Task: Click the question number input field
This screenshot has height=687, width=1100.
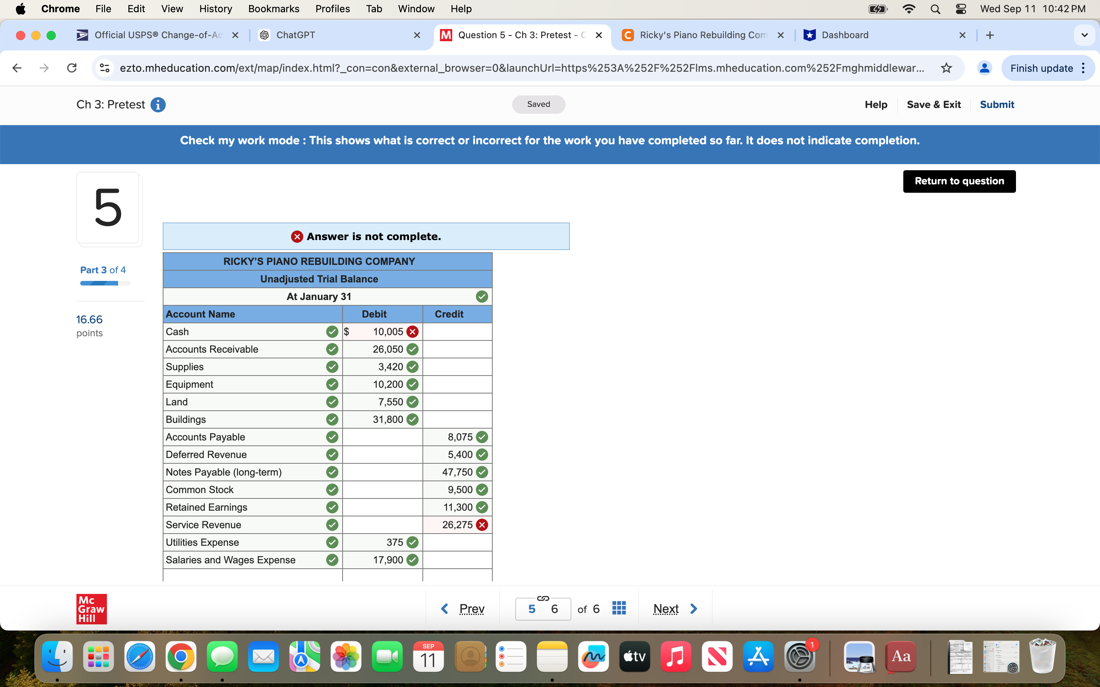Action: [x=533, y=609]
